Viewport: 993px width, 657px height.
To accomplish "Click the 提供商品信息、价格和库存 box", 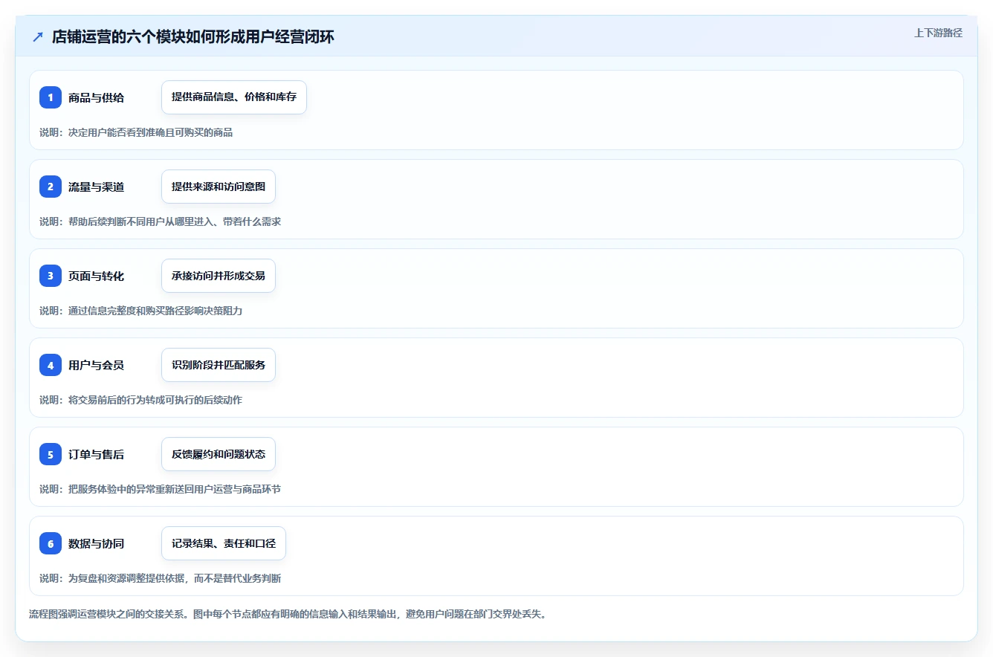I will 234,97.
